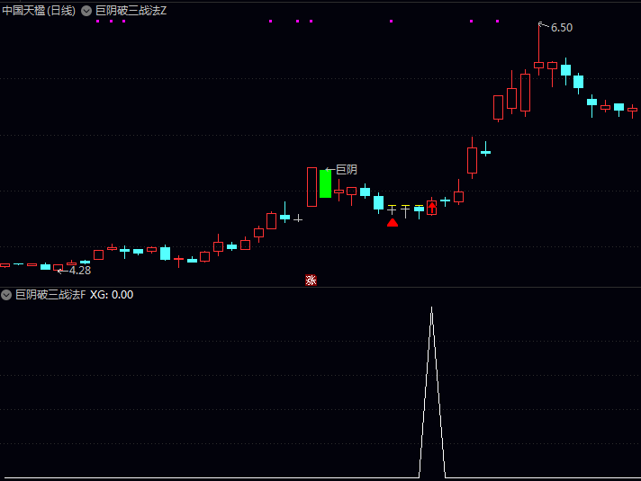Click the 巨阴破三战法Z indicator name
641x481 pixels.
(131, 11)
